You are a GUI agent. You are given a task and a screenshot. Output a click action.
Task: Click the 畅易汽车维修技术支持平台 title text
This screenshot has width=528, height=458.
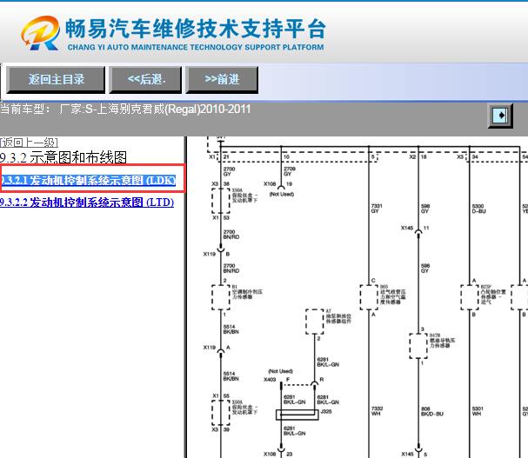[x=196, y=29]
